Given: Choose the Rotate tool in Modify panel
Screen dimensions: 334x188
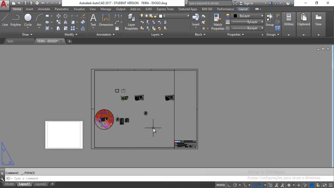Looking at the screenshot, I should (x=65, y=16).
